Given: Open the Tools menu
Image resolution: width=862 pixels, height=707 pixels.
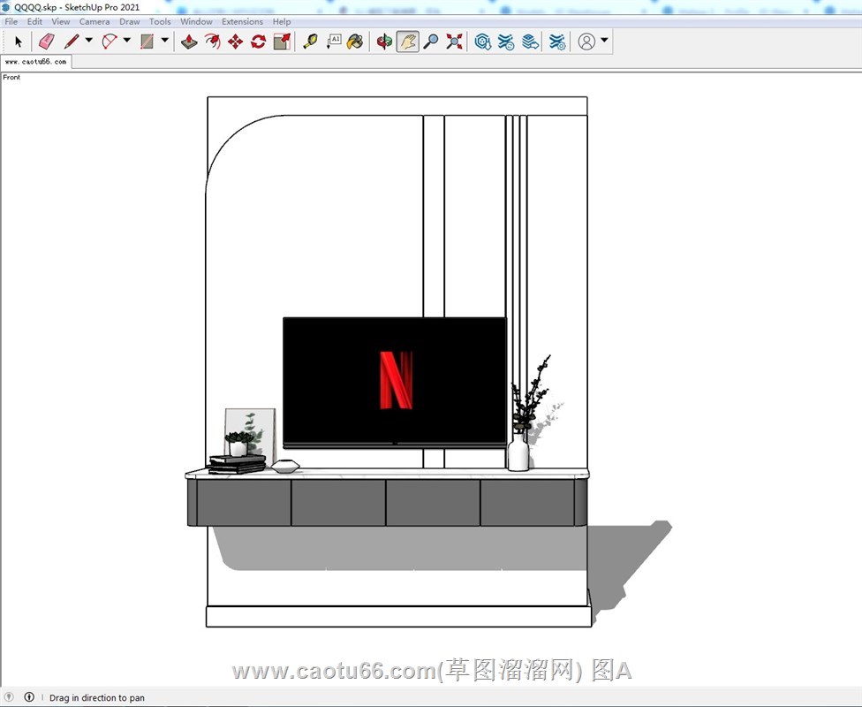Looking at the screenshot, I should pos(160,21).
